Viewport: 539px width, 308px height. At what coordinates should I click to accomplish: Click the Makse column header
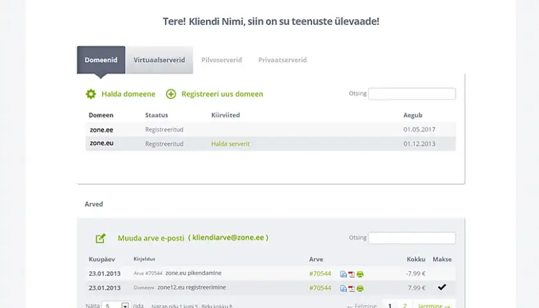tap(442, 259)
